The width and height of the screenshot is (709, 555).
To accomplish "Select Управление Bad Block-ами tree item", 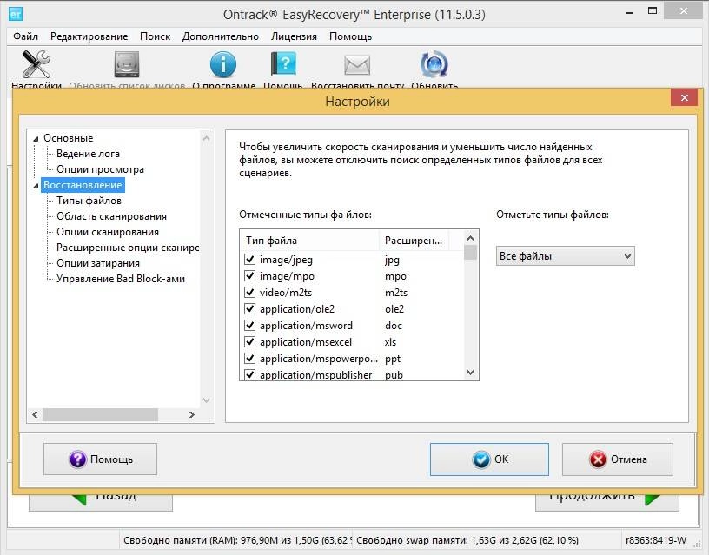I will coord(121,279).
